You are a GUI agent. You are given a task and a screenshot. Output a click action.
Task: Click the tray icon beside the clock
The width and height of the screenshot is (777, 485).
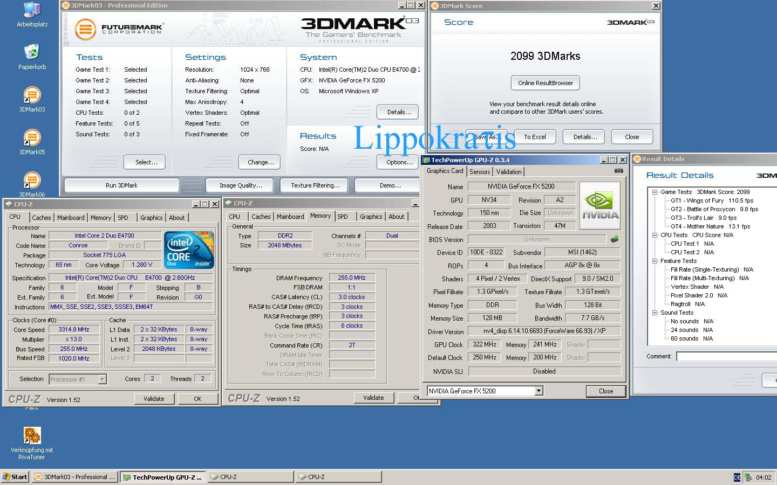[x=748, y=477]
